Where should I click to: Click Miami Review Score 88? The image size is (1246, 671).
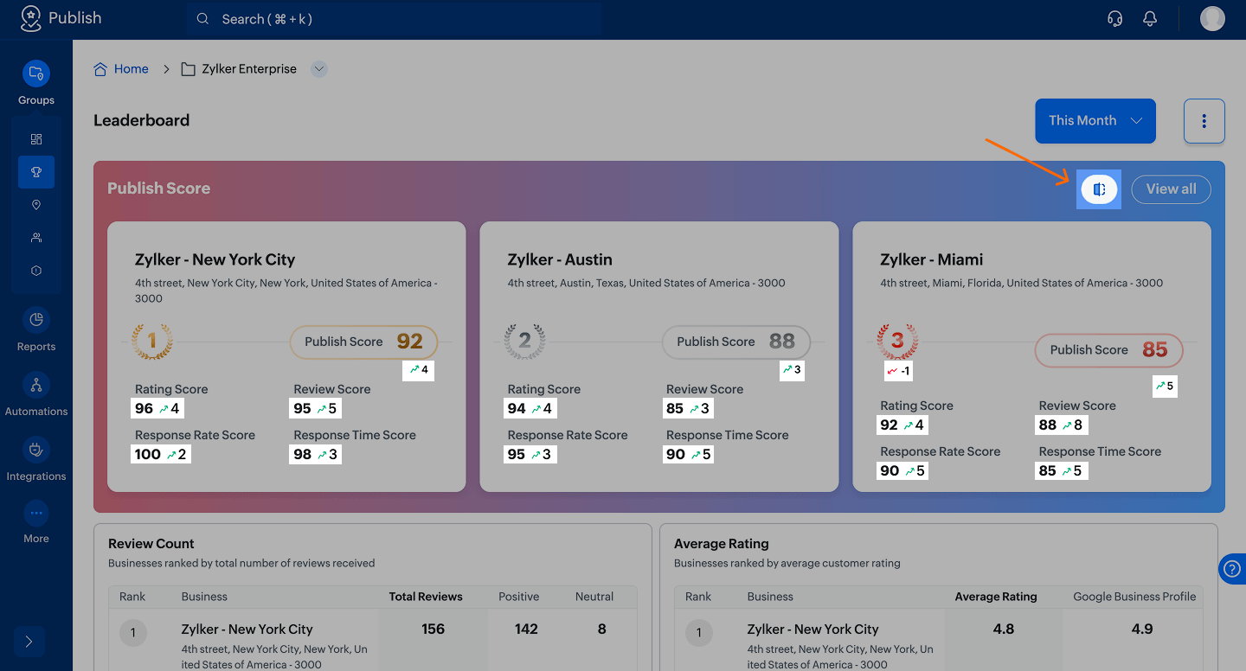(1048, 425)
